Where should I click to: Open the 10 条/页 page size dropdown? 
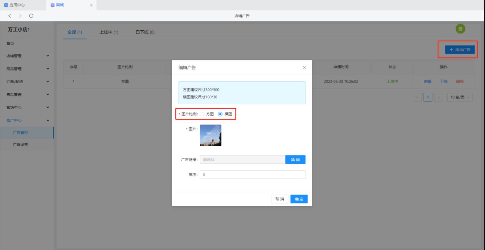(x=460, y=97)
